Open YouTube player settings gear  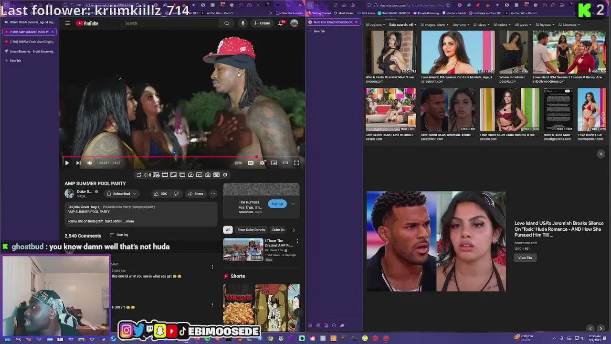click(x=262, y=163)
